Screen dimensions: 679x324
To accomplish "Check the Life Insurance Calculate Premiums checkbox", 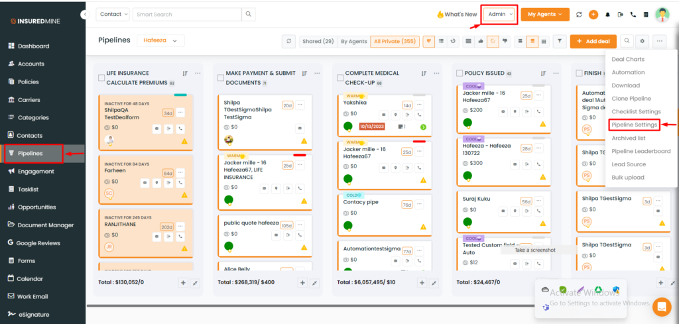I will tap(101, 78).
